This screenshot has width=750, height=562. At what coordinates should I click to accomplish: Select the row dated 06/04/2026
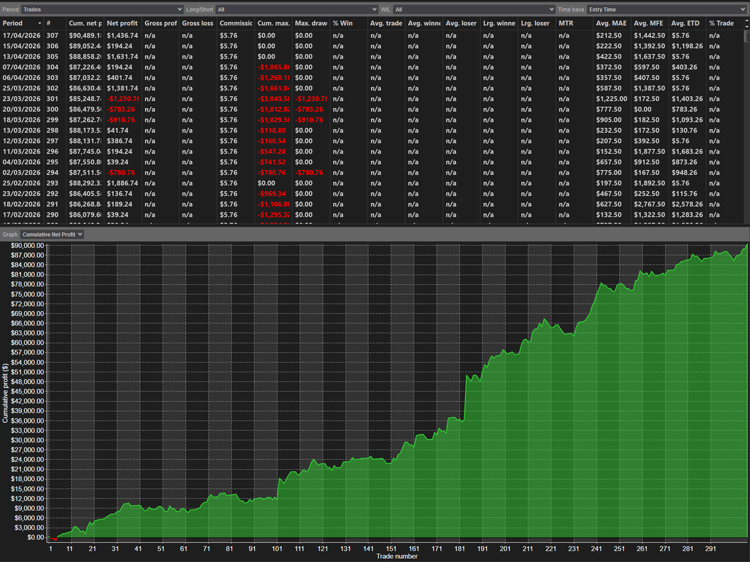(372, 78)
